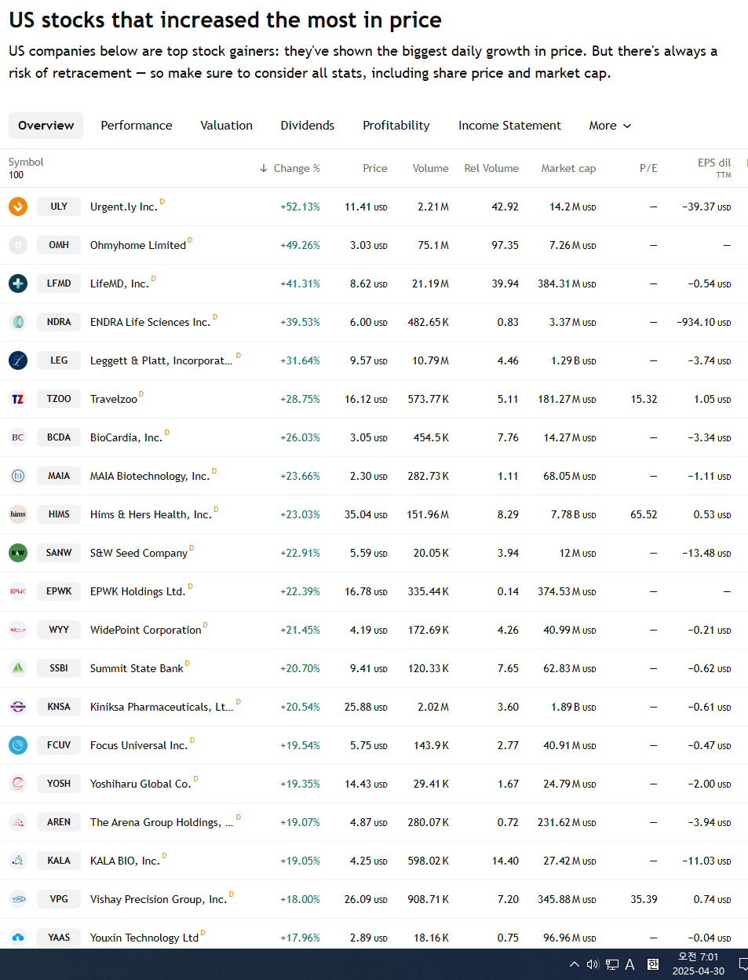Click the network icon in the system tray
This screenshot has height=980, width=748.
point(612,964)
